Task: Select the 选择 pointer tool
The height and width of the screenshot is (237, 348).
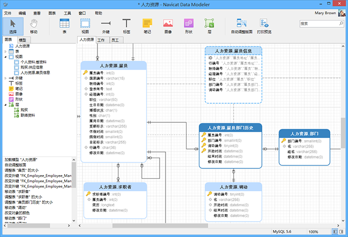Action: click(13, 26)
